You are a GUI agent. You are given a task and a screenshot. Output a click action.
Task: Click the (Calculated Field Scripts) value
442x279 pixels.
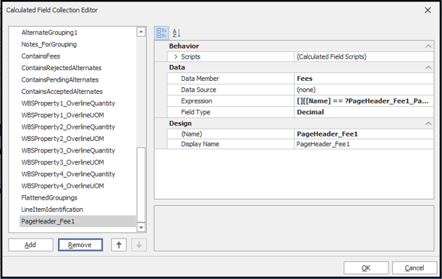click(x=364, y=57)
